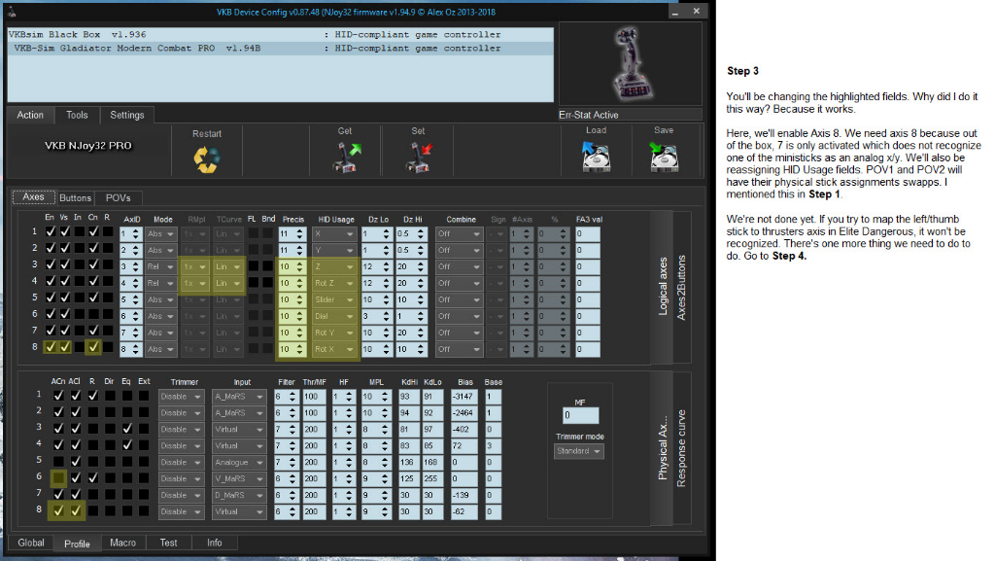This screenshot has height=561, width=995.
Task: Click the MF value input field
Action: tap(579, 415)
